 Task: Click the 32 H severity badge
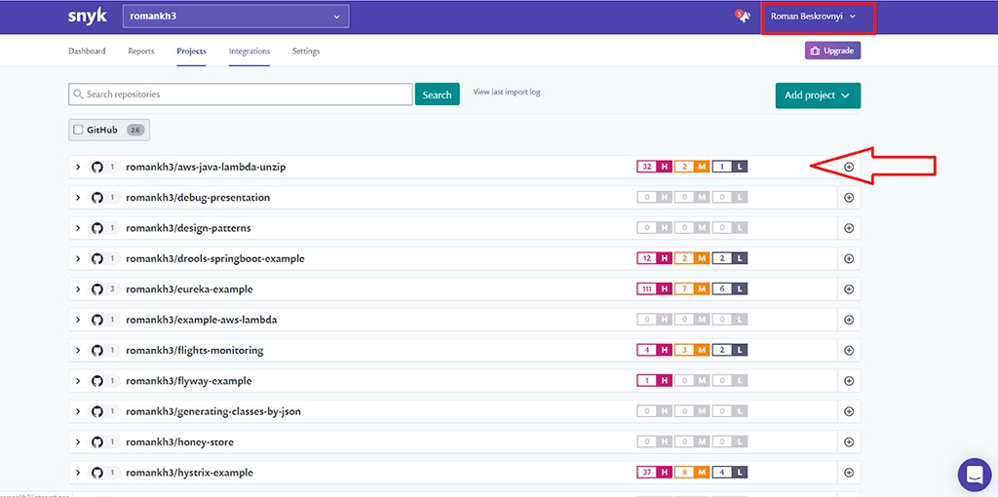coord(654,167)
